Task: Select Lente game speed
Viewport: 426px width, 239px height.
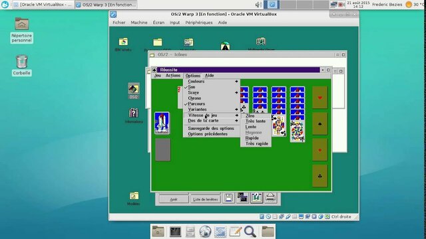Action: [x=256, y=127]
